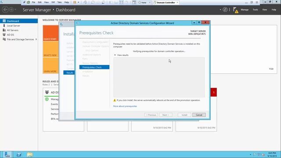The height and width of the screenshot is (158, 281).
Task: Click the Server Manager back arrow
Action: [x=5, y=10]
